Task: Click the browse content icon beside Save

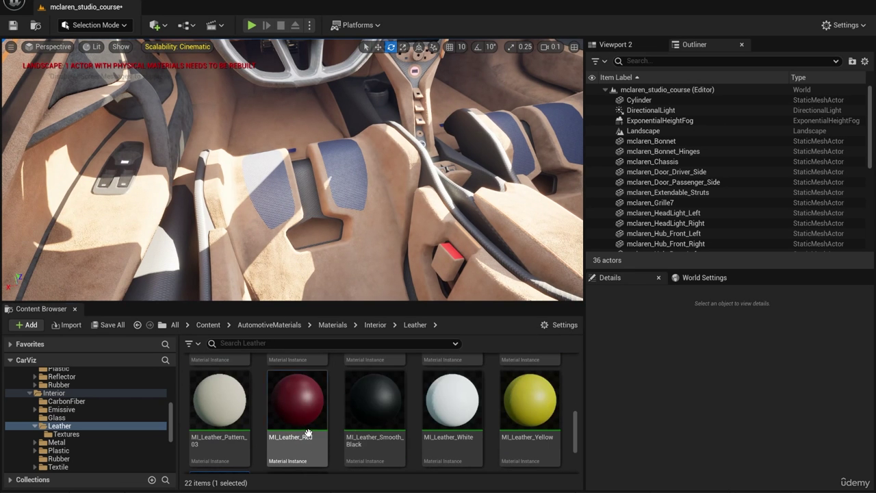Action: pyautogui.click(x=36, y=25)
